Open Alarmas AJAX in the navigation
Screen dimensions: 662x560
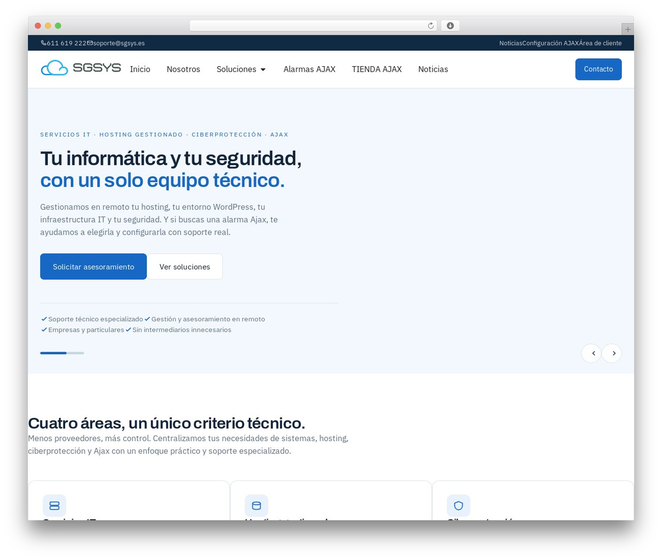pos(309,69)
